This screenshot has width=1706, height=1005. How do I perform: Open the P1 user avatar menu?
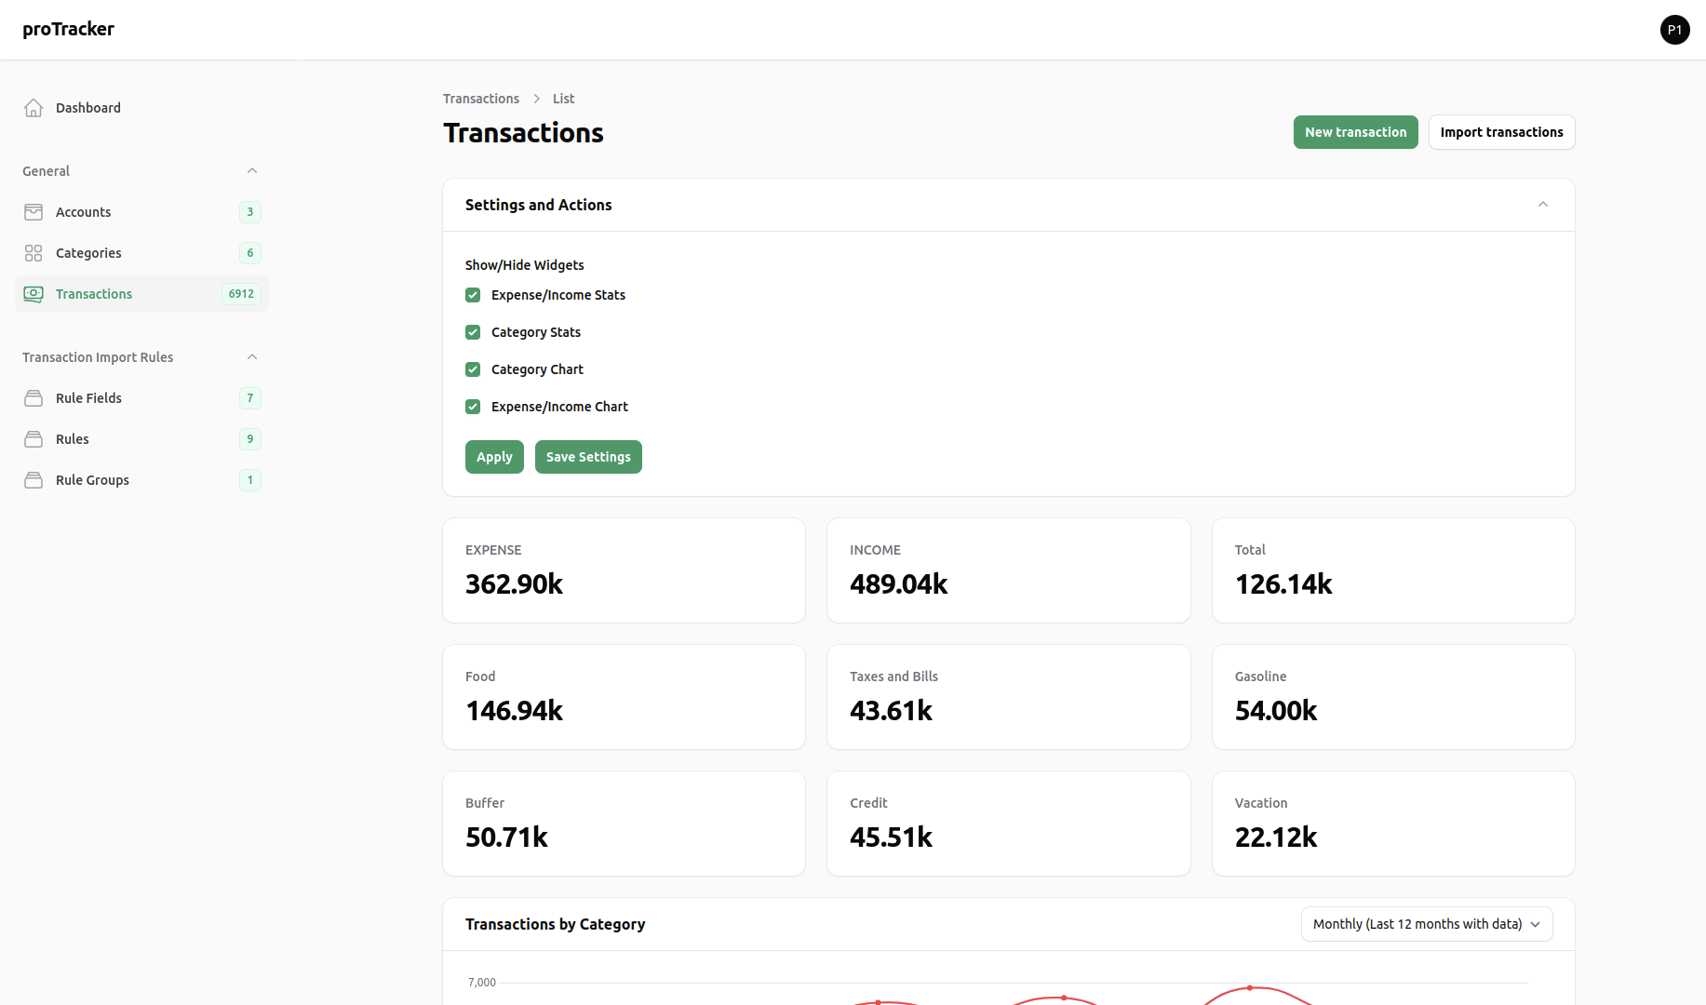[1674, 30]
